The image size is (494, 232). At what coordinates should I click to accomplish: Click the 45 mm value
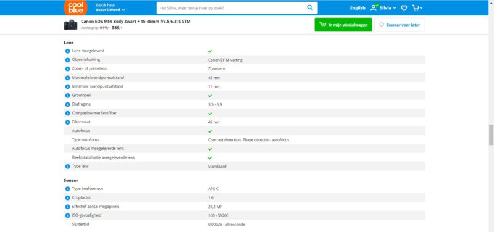[x=214, y=78]
